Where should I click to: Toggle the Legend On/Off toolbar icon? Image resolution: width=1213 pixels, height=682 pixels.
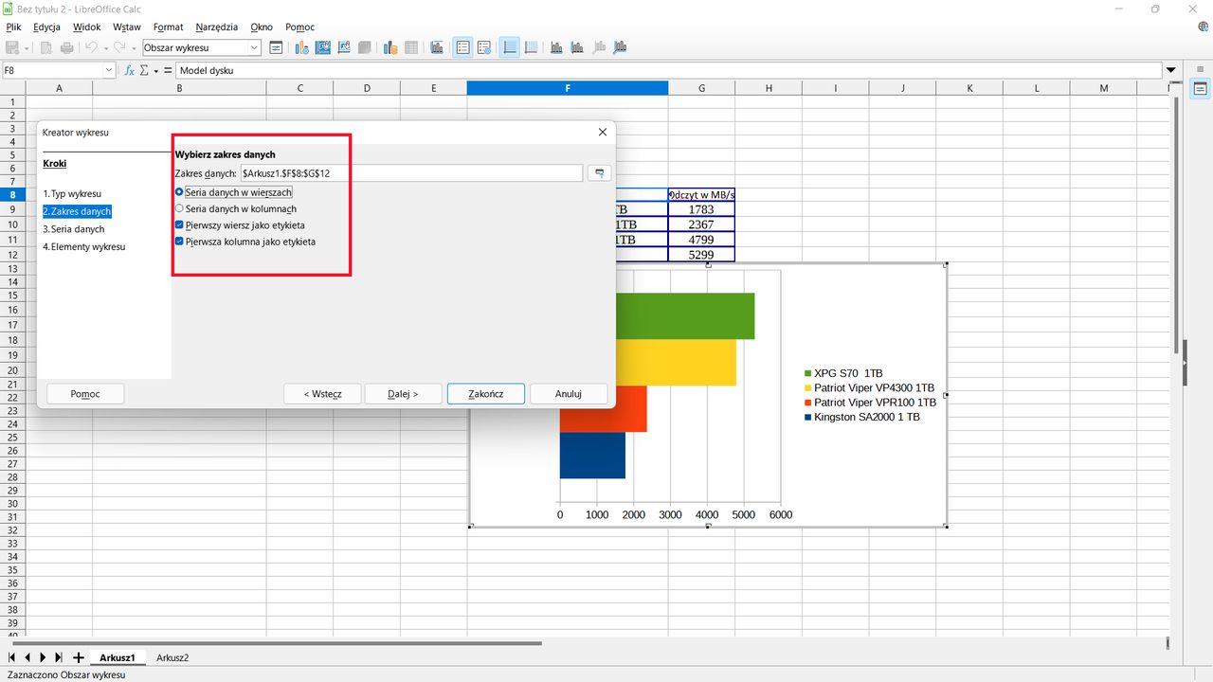point(462,47)
